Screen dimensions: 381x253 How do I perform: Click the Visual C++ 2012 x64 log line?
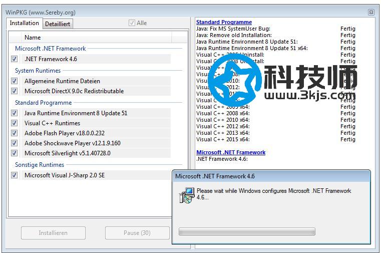click(223, 126)
